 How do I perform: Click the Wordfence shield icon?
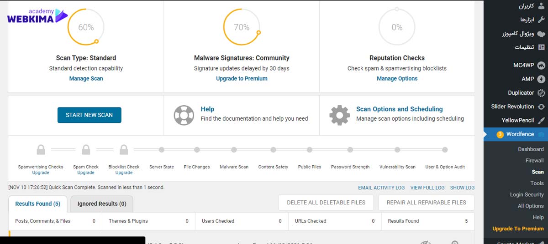(541, 134)
